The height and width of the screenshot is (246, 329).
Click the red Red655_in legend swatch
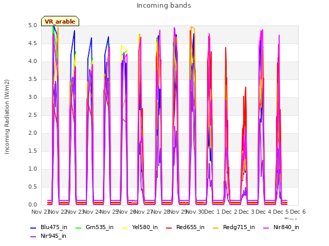click(x=169, y=228)
